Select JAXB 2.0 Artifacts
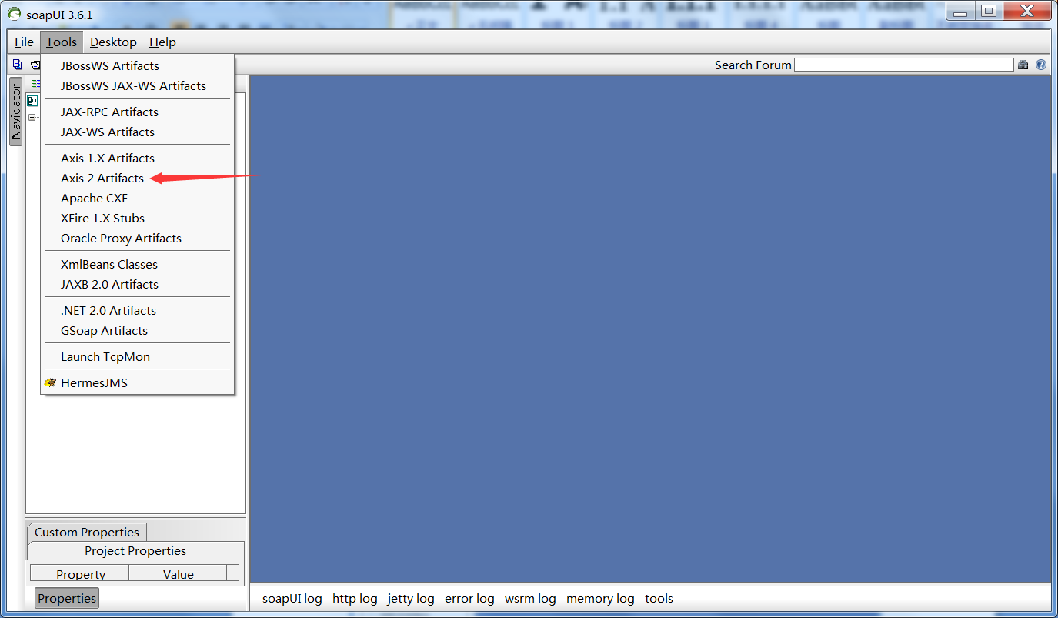1058x618 pixels. tap(137, 284)
